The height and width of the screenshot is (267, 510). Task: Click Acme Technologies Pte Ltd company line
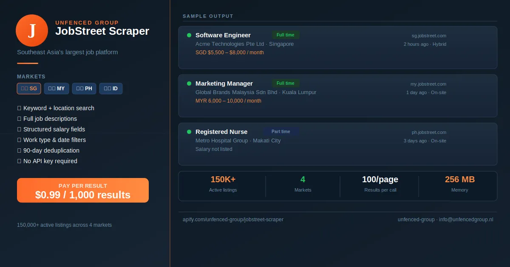(244, 44)
